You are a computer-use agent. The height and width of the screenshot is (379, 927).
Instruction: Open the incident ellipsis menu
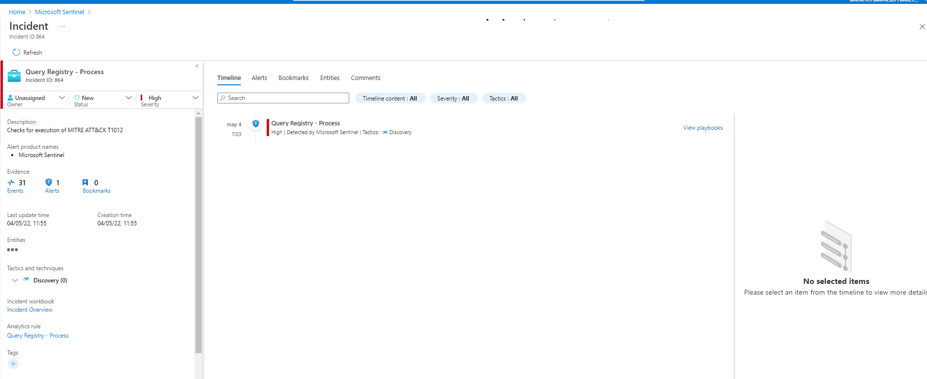tap(62, 27)
